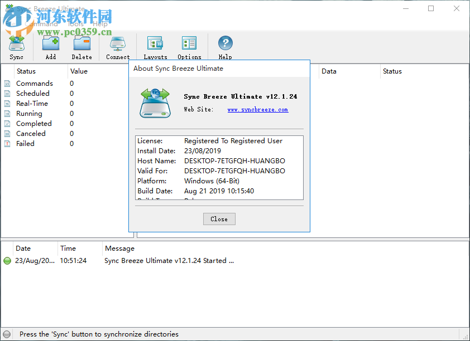Screen dimensions: 470x341
Task: Select the Running entry in the status list
Action: pos(32,113)
